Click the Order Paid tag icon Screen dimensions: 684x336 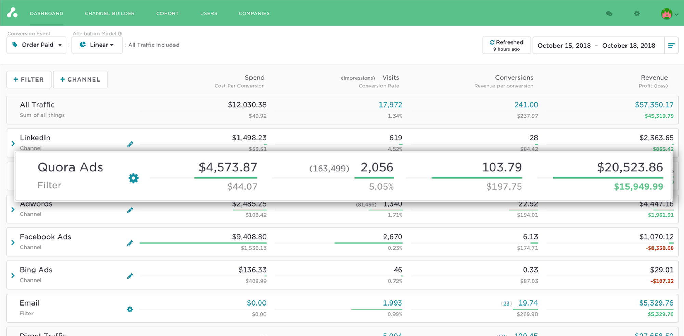coord(15,45)
